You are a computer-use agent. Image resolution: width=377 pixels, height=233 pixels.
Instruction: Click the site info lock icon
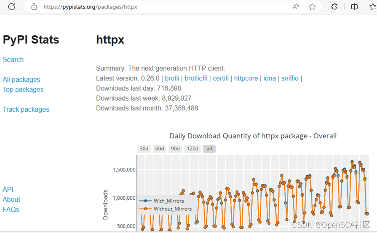coord(34,7)
